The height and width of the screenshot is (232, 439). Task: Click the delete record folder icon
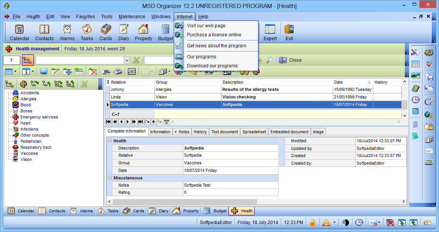click(x=93, y=72)
